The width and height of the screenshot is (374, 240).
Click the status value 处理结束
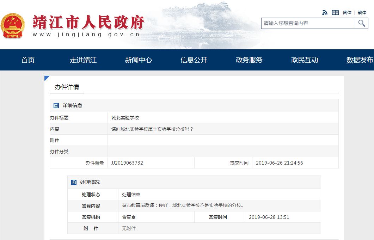[x=131, y=195]
